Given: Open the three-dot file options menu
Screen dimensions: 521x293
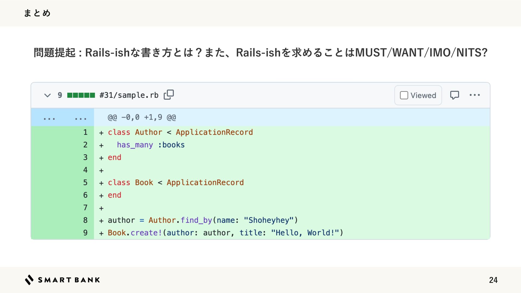Looking at the screenshot, I should click(x=475, y=95).
